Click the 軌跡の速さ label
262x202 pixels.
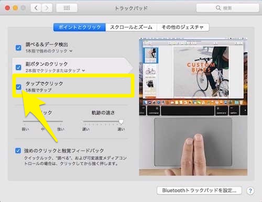103,113
